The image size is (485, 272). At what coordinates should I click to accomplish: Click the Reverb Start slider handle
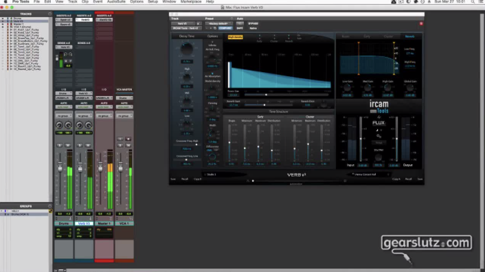pyautogui.click(x=264, y=105)
